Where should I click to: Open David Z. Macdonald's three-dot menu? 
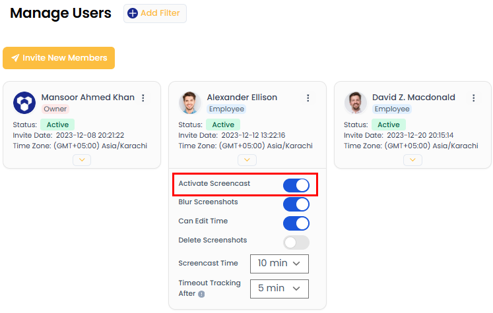pos(473,98)
